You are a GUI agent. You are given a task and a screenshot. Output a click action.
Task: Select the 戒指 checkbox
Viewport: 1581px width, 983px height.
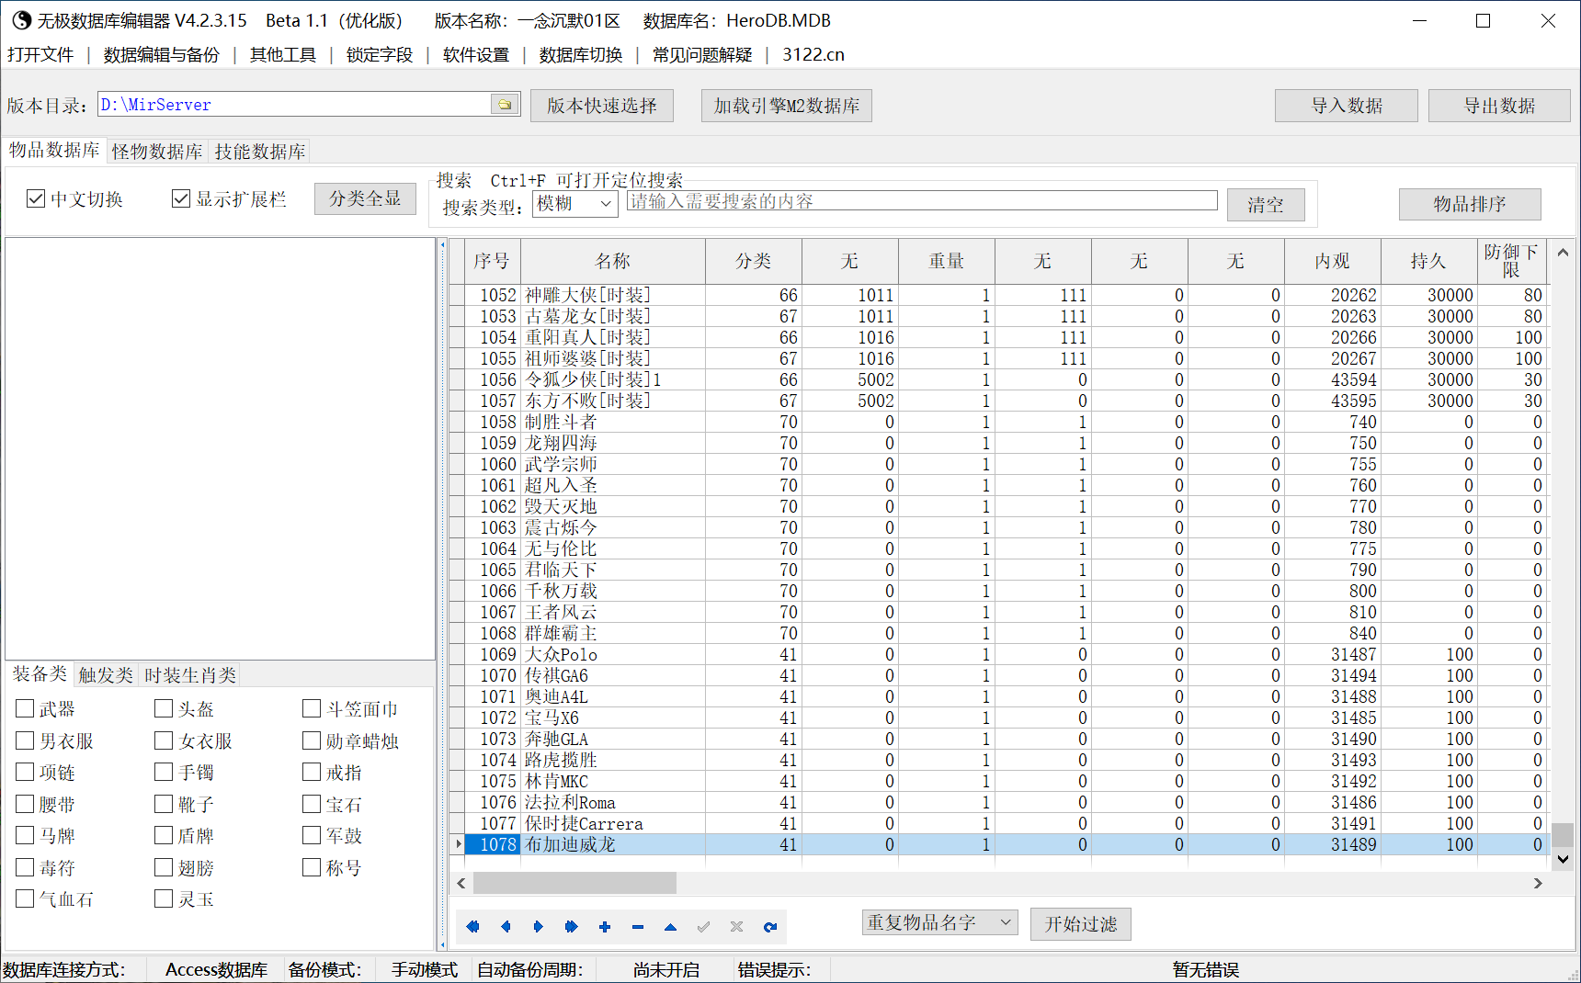pyautogui.click(x=312, y=772)
